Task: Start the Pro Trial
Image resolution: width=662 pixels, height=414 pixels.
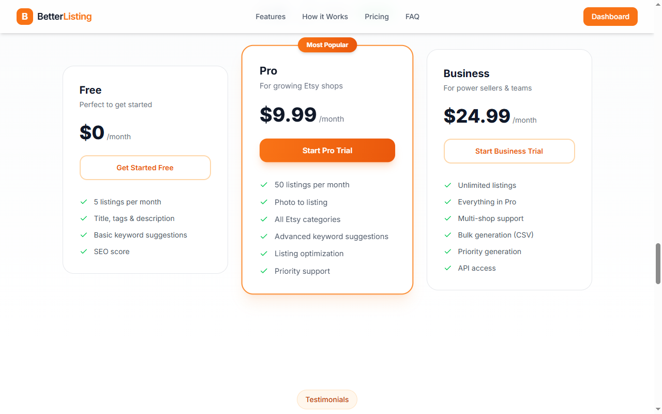Action: pos(327,150)
